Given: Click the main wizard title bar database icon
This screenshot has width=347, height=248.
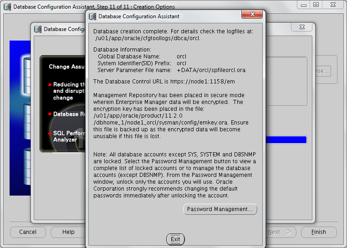Looking at the screenshot, I should (7, 7).
